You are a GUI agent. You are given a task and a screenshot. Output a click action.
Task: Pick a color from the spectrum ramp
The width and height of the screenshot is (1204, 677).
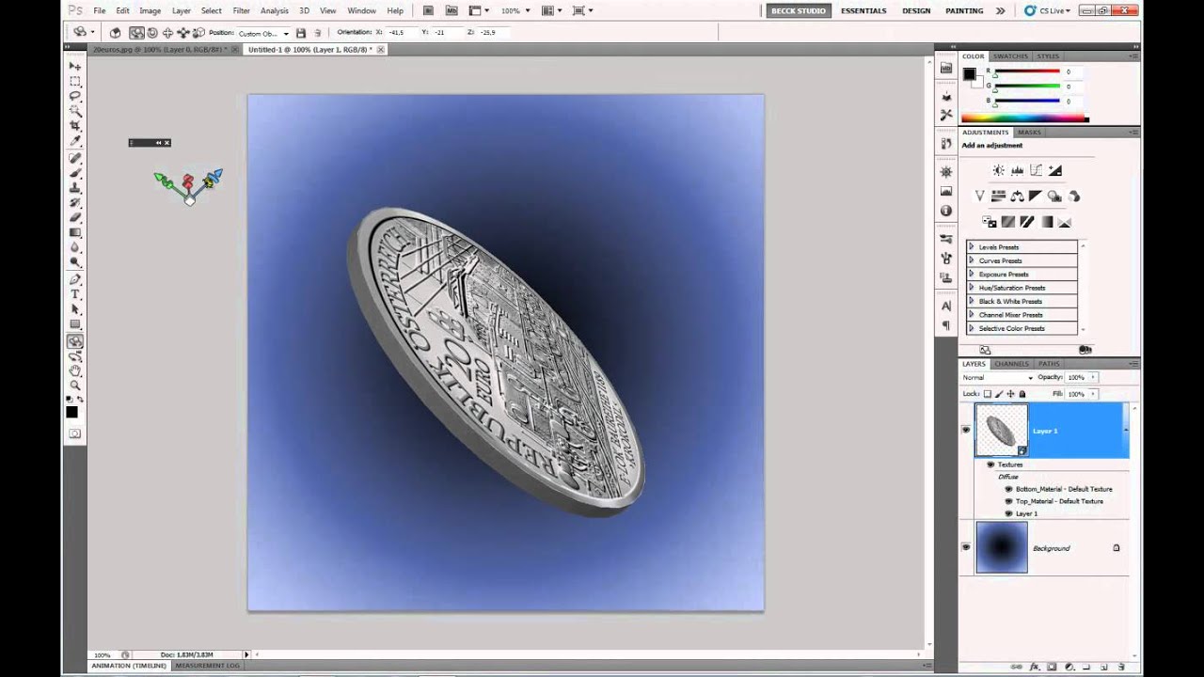pyautogui.click(x=1024, y=118)
